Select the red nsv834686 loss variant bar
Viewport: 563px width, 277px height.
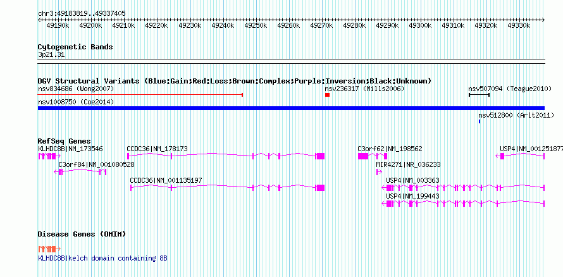(x=140, y=95)
